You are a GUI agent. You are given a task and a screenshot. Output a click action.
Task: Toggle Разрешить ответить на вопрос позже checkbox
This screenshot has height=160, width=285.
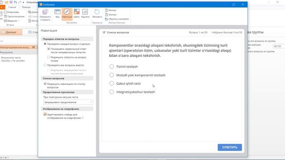pyautogui.click(x=49, y=57)
